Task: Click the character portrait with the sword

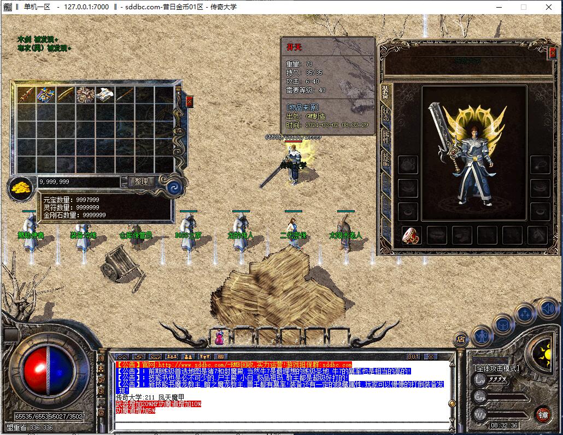Action: [473, 153]
